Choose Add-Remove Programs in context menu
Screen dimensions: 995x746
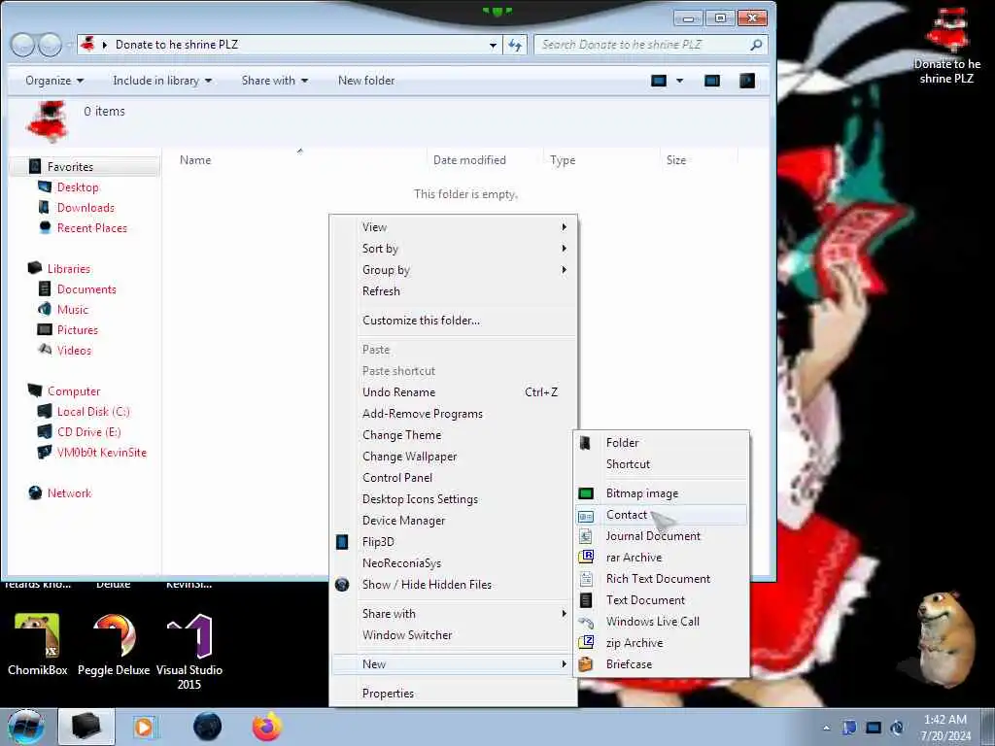453,414
